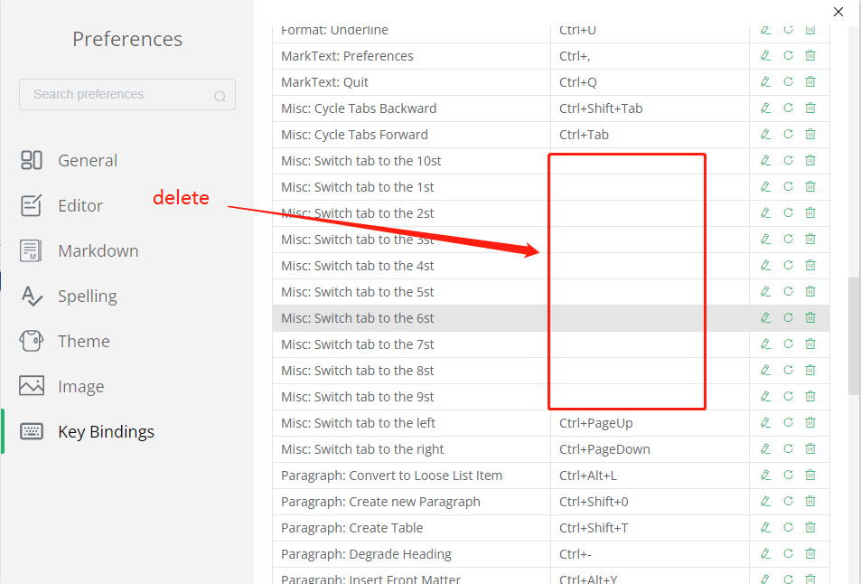This screenshot has height=584, width=861.
Task: Reset the Misc: Cycle Tabs Backward shortcut
Action: click(788, 108)
